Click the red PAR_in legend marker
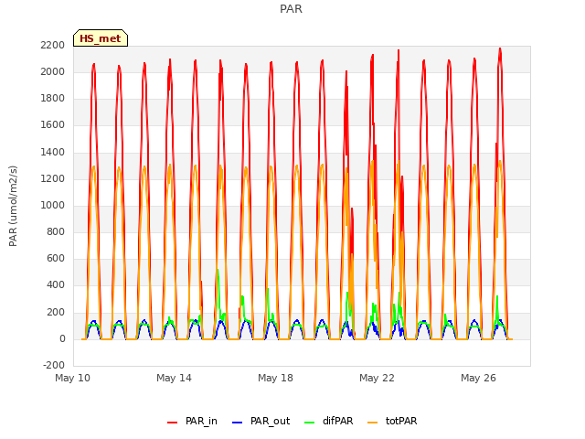The width and height of the screenshot is (585, 439). tap(173, 423)
